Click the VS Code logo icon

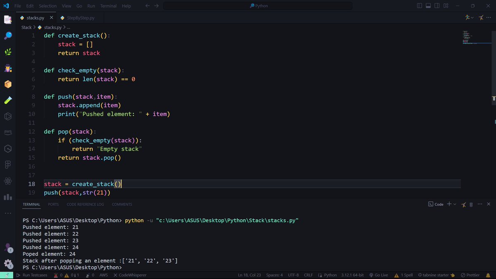tap(6, 6)
